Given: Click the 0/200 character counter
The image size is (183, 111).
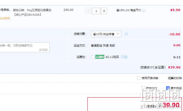Looking at the screenshot, I should (x=43, y=50).
